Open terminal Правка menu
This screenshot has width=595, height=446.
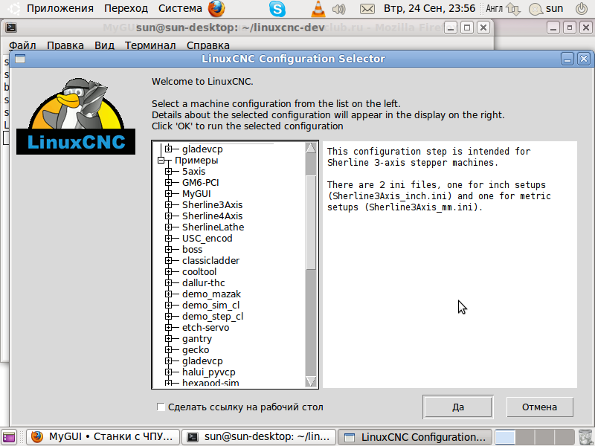65,45
